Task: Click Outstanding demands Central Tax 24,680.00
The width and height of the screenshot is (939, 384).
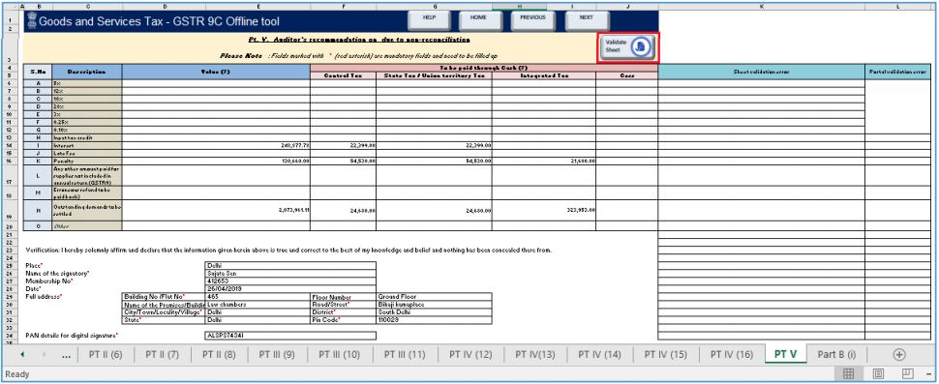Action: tap(343, 210)
